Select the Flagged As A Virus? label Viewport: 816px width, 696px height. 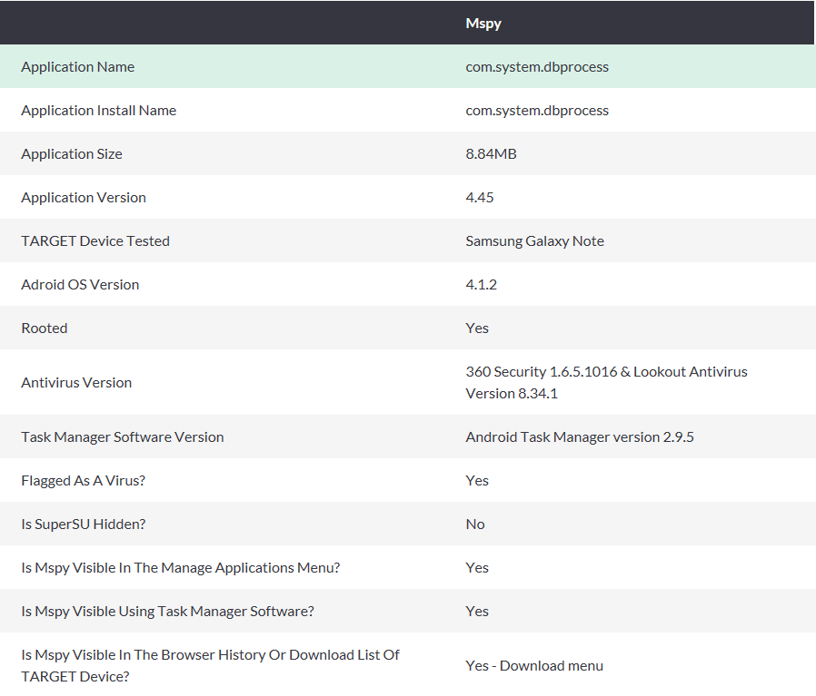84,481
